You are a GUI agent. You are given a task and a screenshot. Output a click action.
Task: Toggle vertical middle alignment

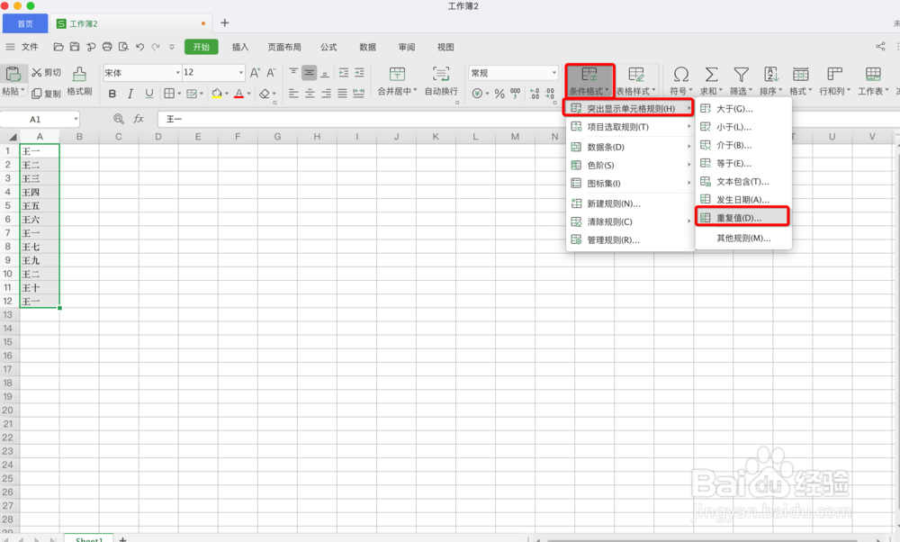tap(310, 72)
